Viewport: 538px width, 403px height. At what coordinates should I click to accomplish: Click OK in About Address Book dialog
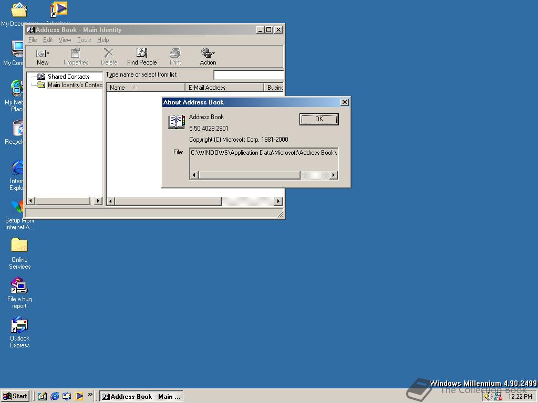click(319, 119)
